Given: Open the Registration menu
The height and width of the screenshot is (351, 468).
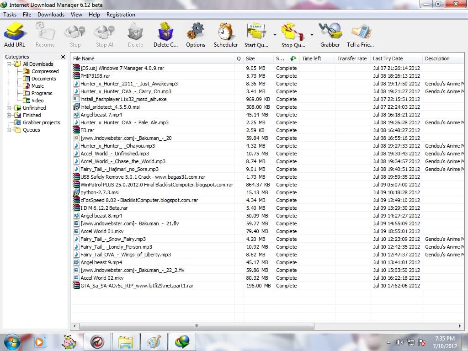Looking at the screenshot, I should [x=120, y=14].
